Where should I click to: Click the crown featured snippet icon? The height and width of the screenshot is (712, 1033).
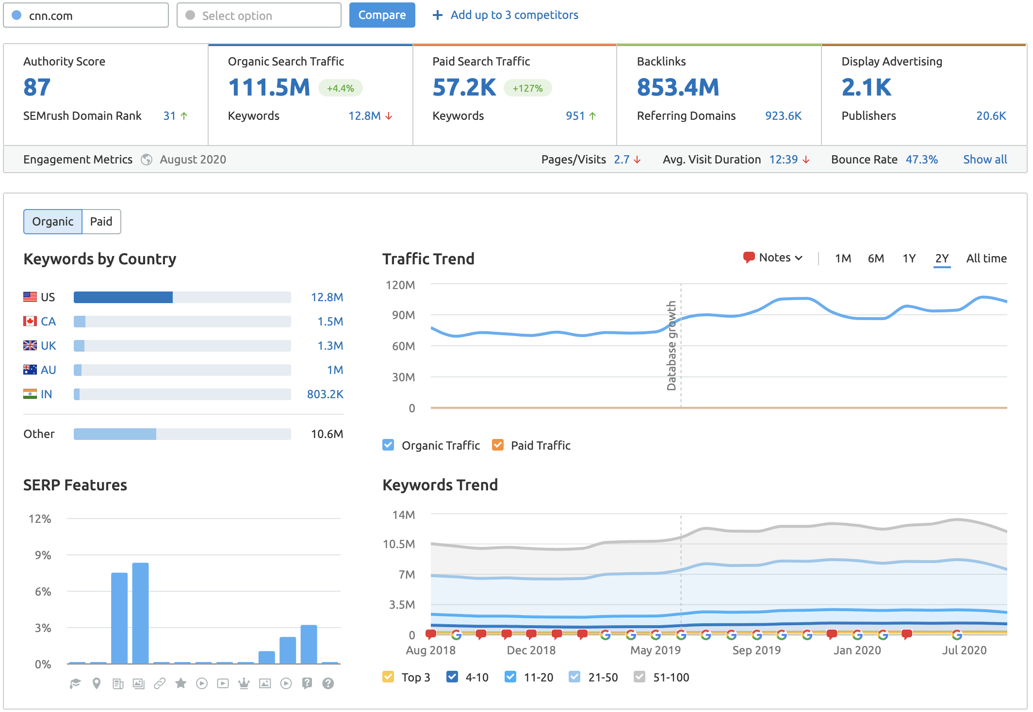click(244, 683)
